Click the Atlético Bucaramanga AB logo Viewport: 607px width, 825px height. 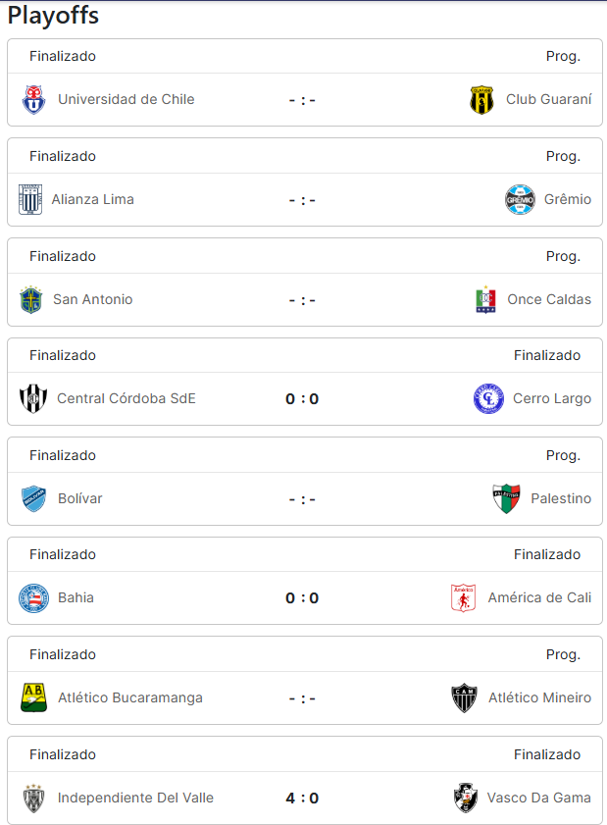[x=33, y=697]
